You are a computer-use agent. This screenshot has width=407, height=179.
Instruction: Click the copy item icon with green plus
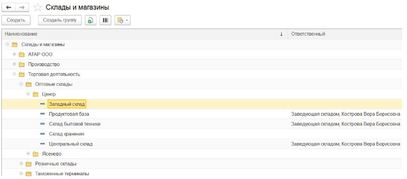pyautogui.click(x=91, y=20)
